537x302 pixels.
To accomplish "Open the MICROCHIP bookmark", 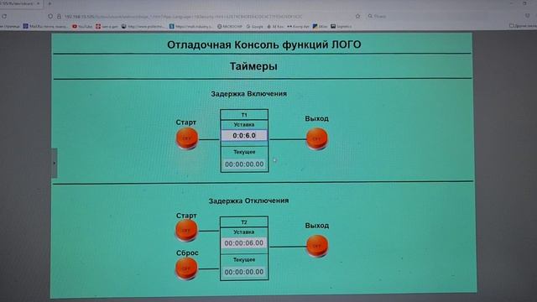I will [x=229, y=26].
